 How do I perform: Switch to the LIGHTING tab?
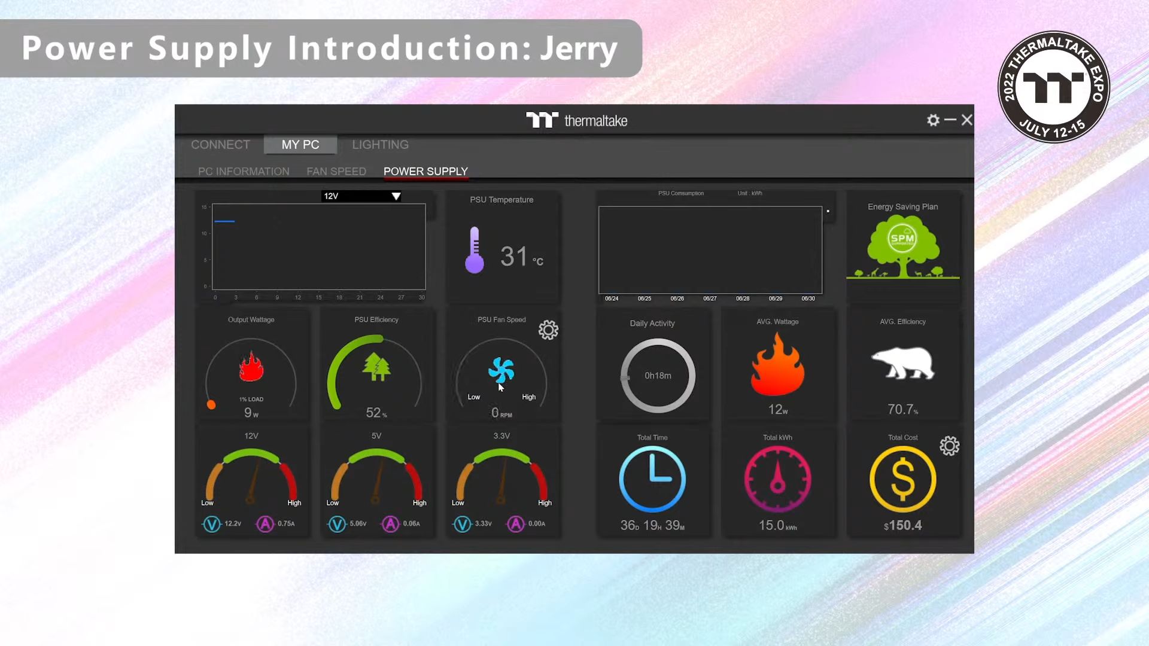click(380, 145)
